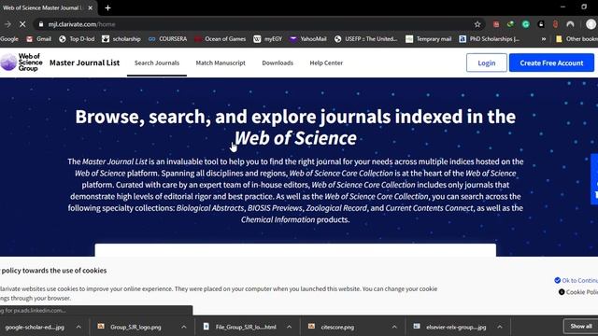Image resolution: width=598 pixels, height=336 pixels.
Task: Open downloaded citescore.png file
Action: (x=332, y=327)
